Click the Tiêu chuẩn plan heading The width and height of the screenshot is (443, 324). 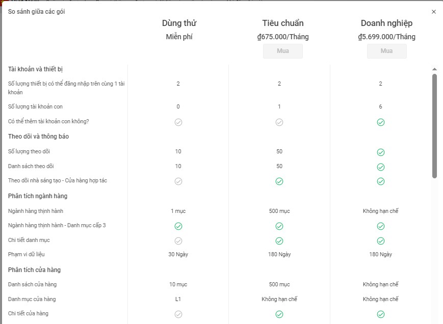coord(282,23)
